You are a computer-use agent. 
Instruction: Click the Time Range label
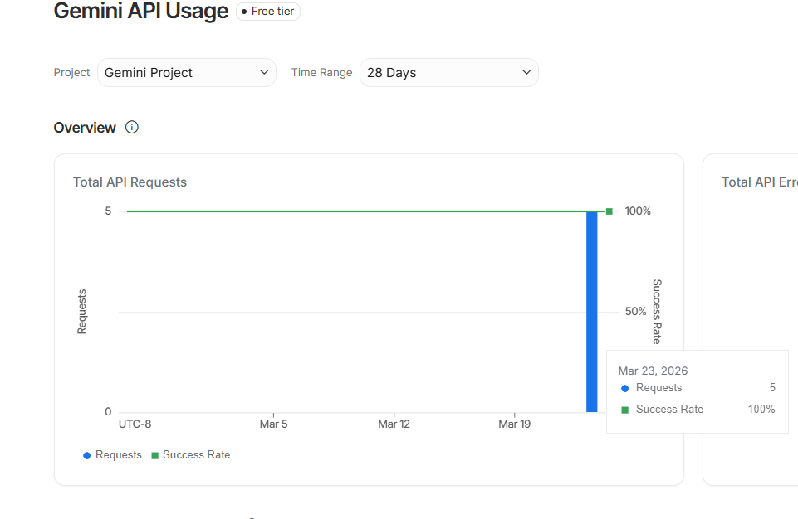tap(321, 73)
